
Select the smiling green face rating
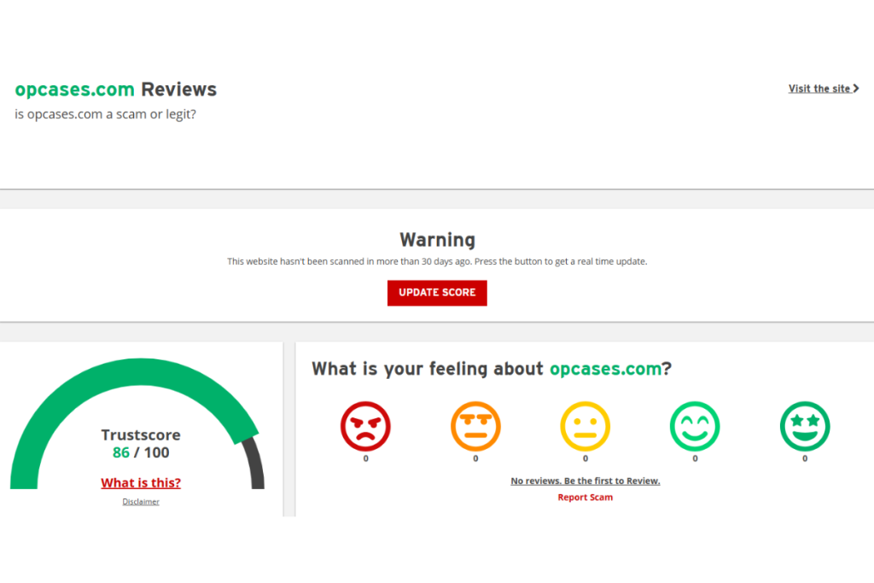(695, 427)
